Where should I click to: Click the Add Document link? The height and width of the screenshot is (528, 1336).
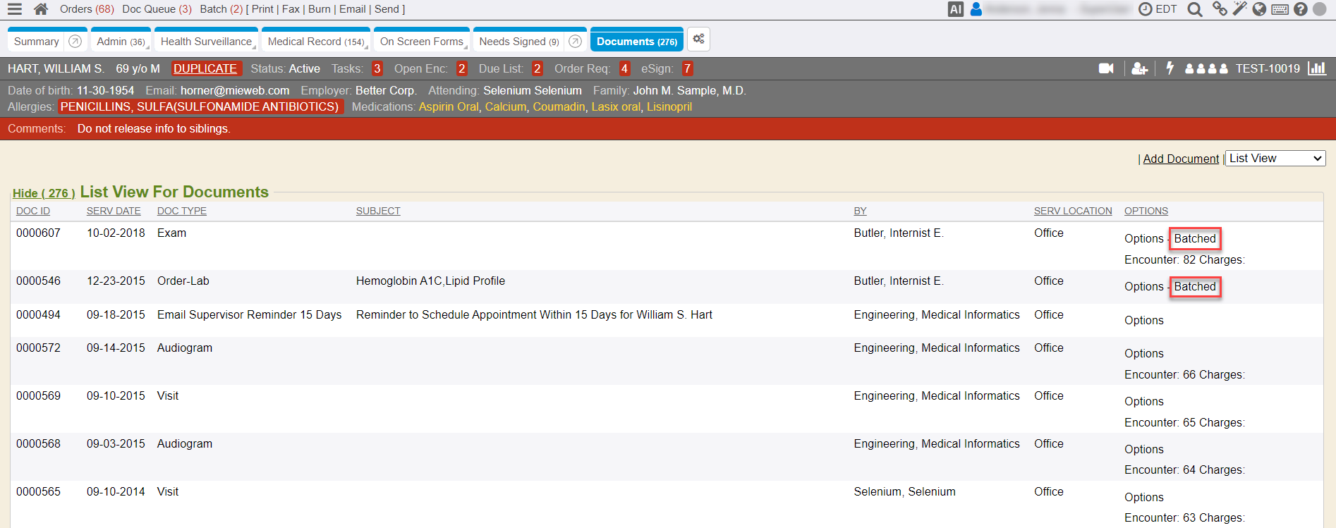pos(1180,159)
